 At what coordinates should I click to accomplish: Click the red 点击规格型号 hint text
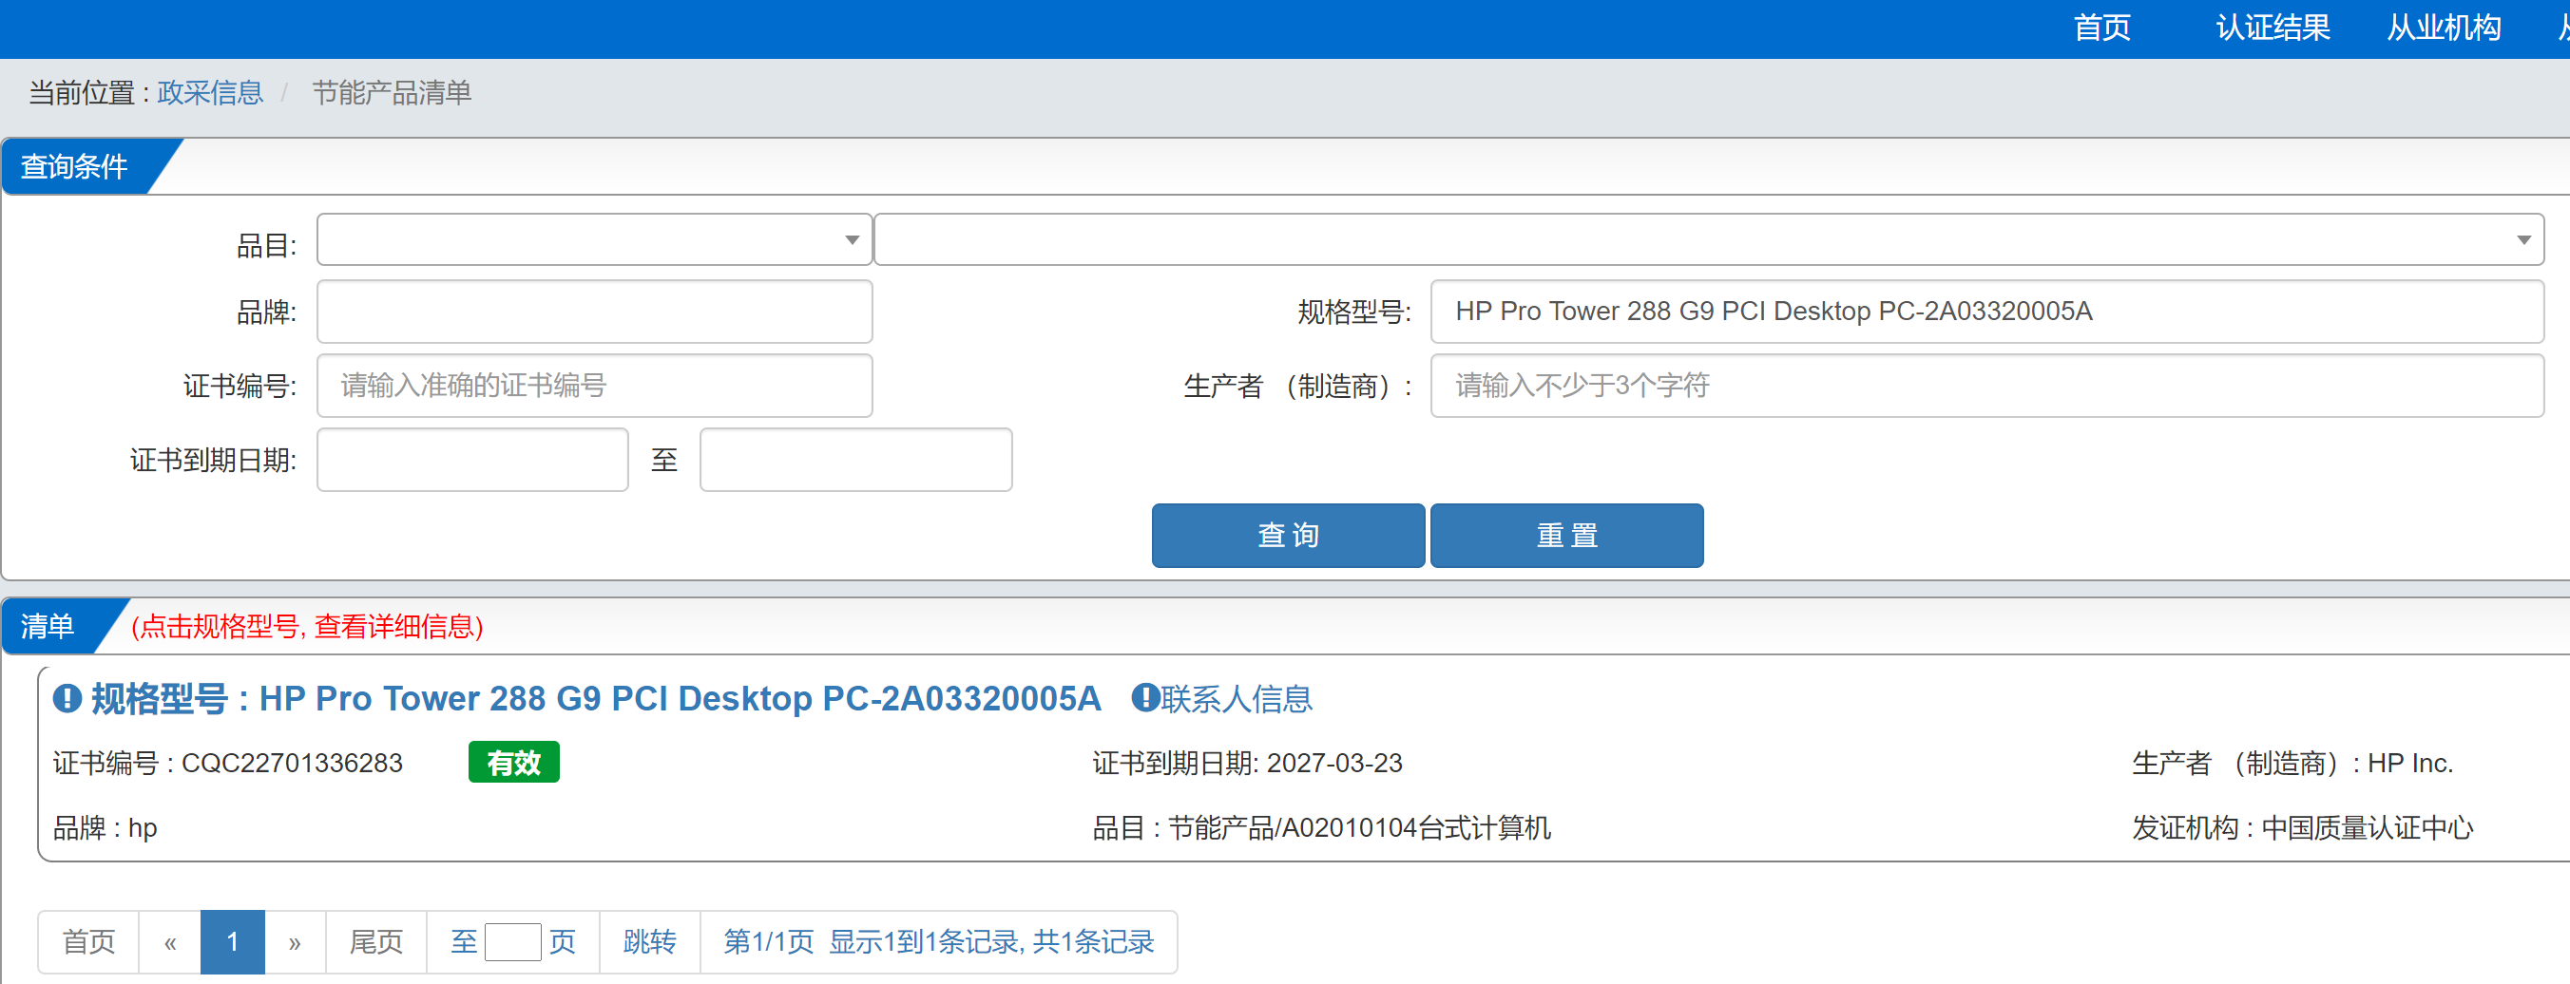(x=307, y=626)
